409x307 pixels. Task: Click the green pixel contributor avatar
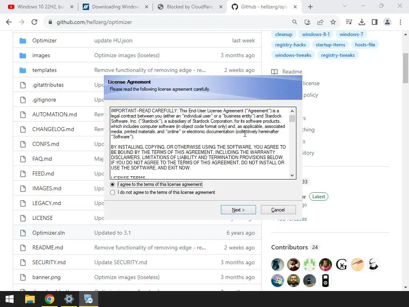coord(310,265)
